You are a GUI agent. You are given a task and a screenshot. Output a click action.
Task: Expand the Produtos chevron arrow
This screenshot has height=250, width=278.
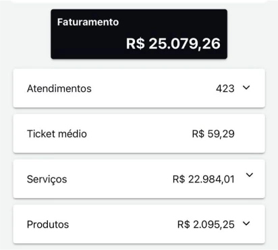[246, 224]
